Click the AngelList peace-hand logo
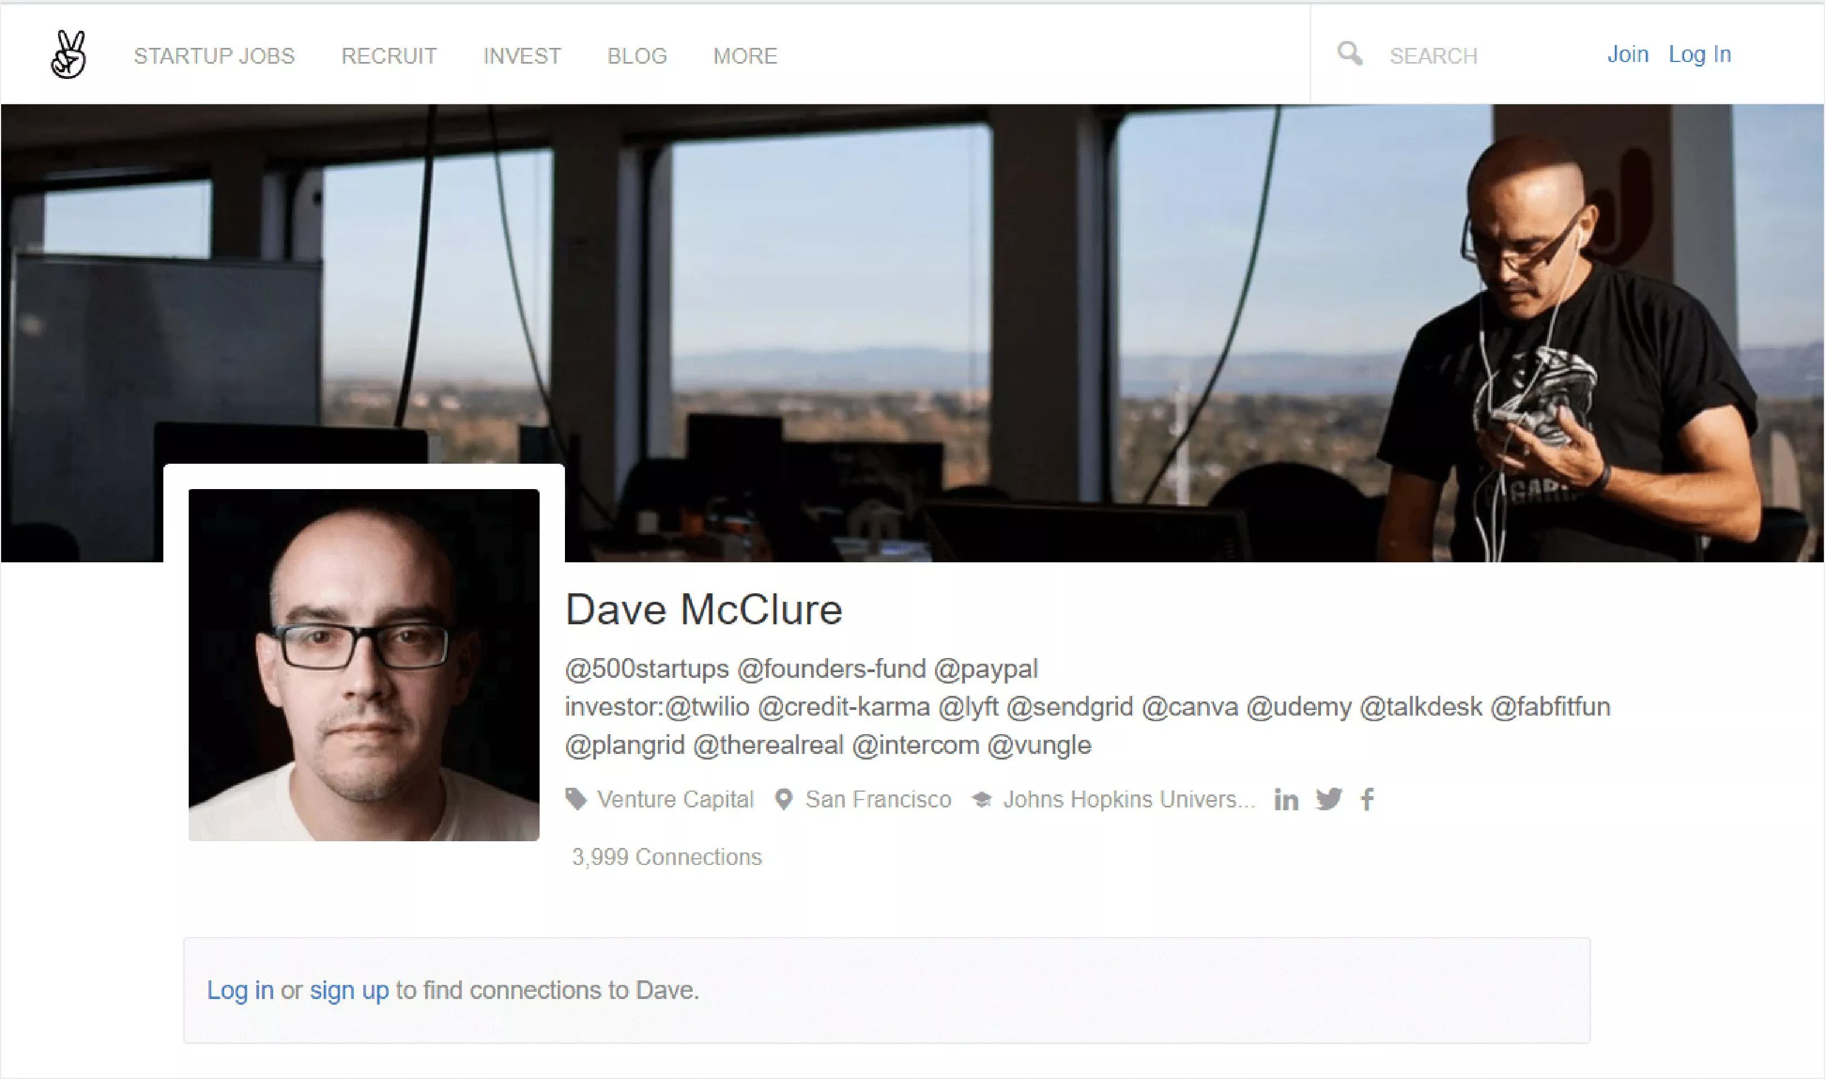1825x1079 pixels. [68, 55]
